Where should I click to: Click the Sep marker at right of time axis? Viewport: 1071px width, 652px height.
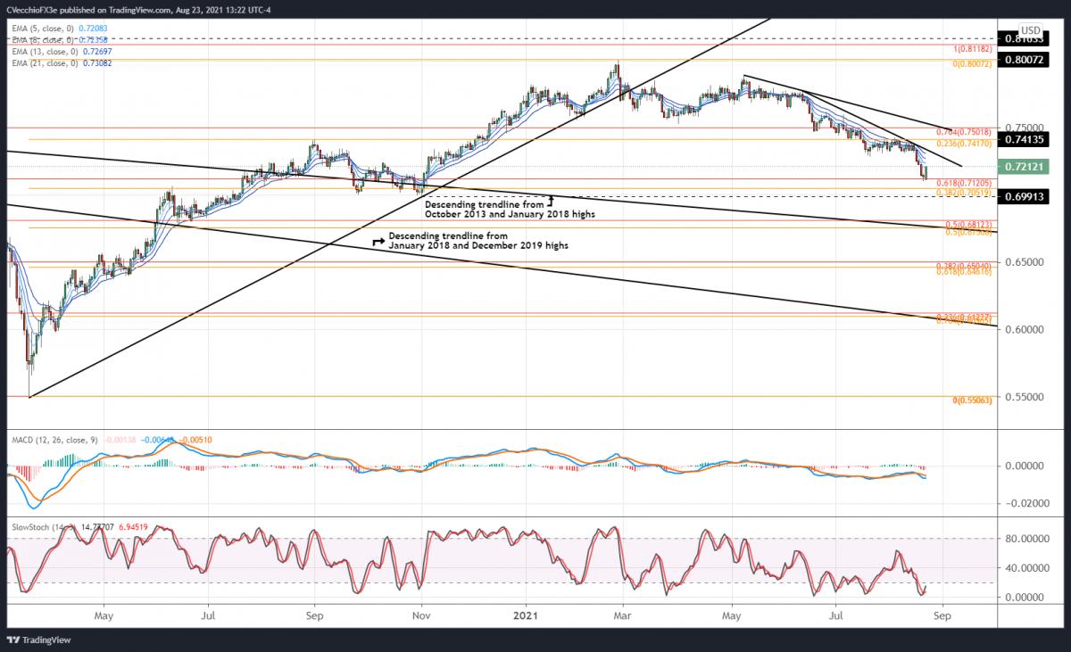coord(947,615)
